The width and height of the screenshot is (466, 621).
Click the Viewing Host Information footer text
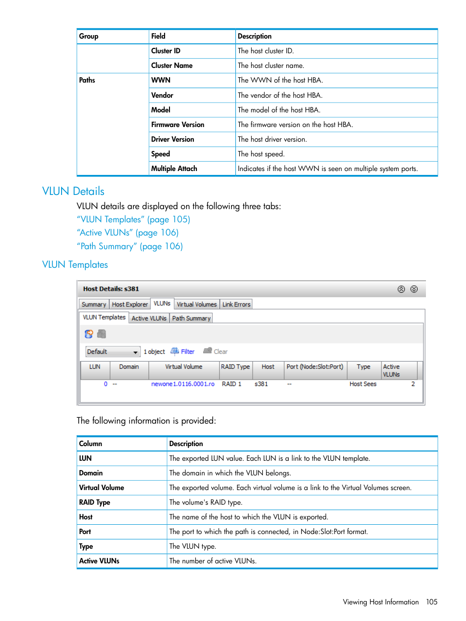point(381,602)
